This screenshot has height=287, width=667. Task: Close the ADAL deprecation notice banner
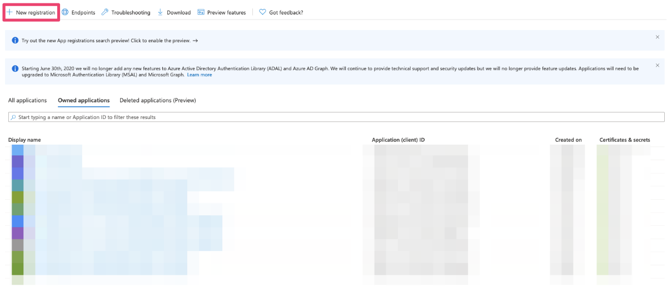[658, 65]
